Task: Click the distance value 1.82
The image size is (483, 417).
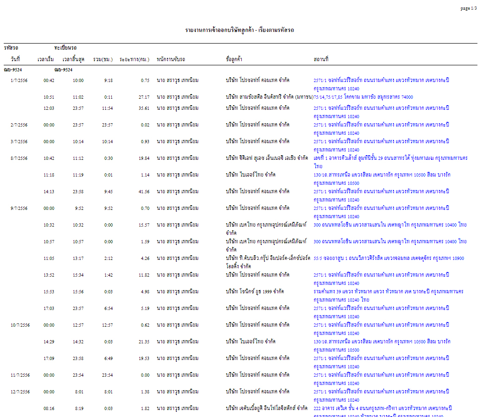Action: (x=145, y=408)
